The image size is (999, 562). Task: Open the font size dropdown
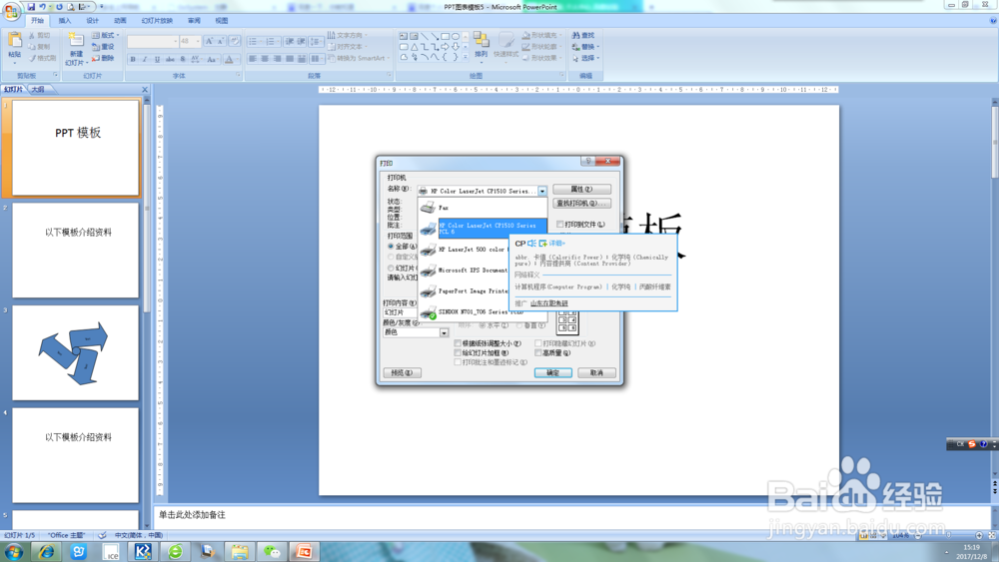click(198, 41)
